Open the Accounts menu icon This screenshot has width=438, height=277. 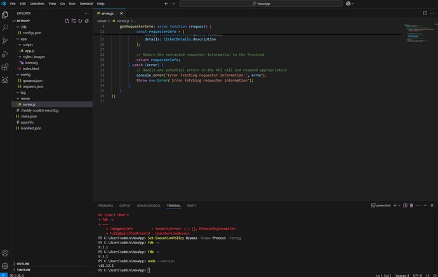pos(5,253)
